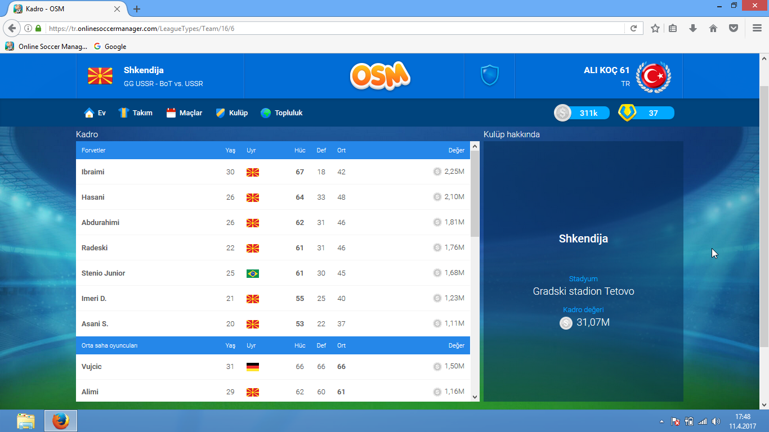Open Firefox hamburger menu

[757, 28]
